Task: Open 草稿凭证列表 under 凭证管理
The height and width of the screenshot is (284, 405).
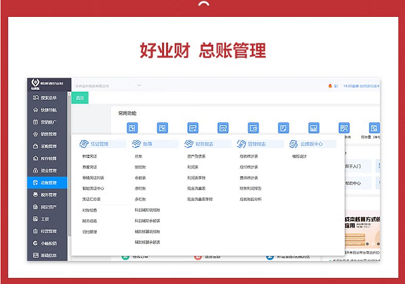Action: point(93,178)
